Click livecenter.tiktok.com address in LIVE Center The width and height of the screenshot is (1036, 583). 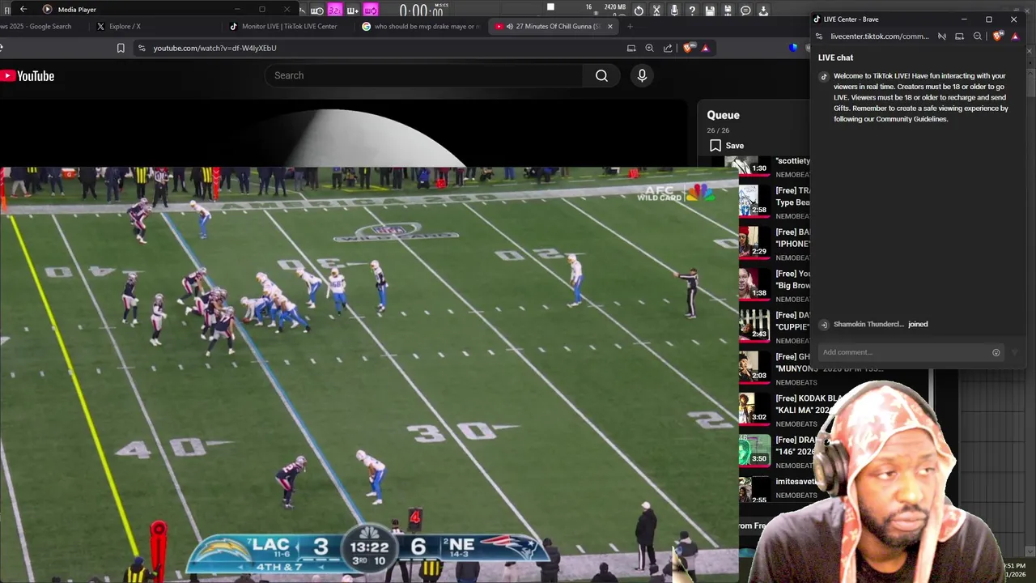tap(880, 36)
